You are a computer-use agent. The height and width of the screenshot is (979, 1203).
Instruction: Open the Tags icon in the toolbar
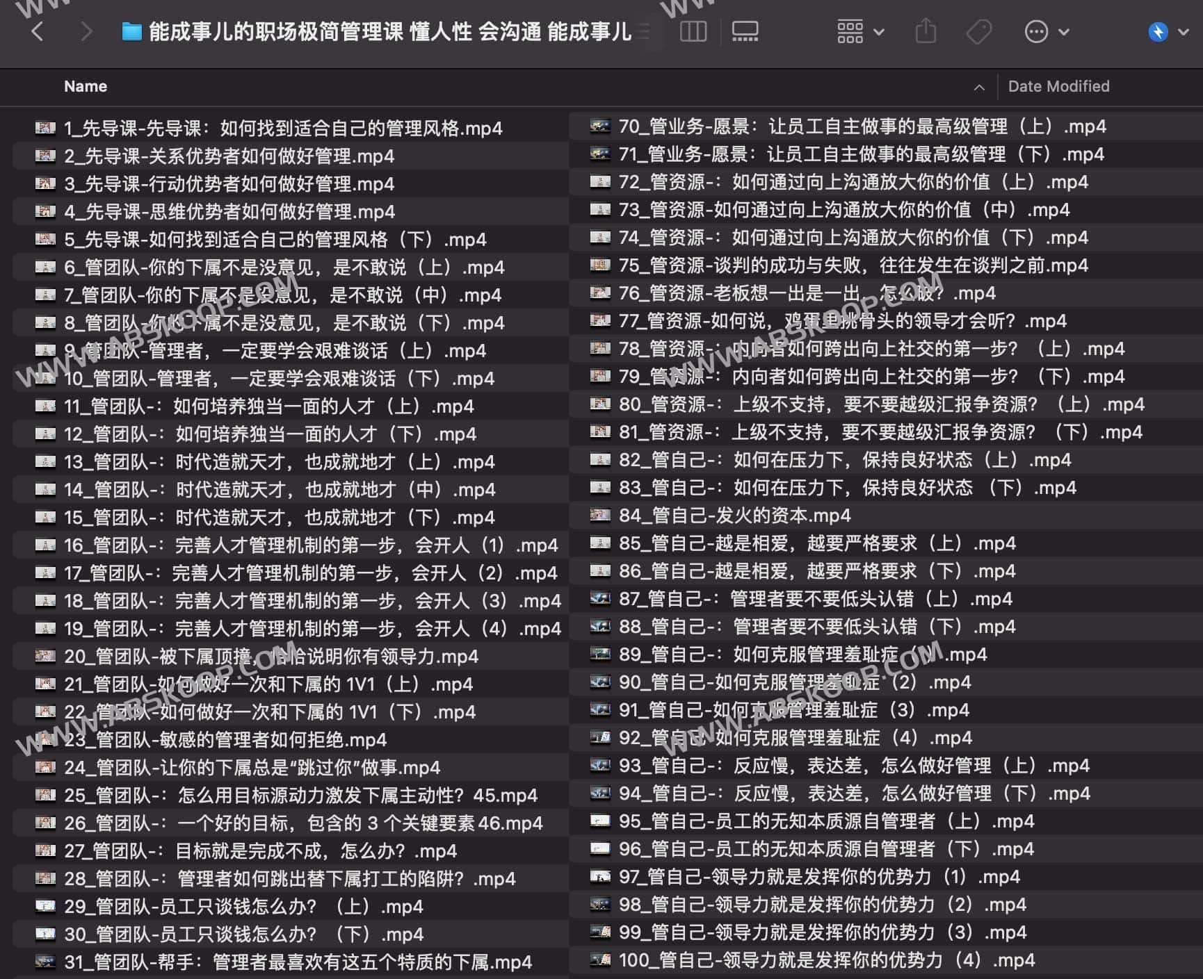pos(976,31)
